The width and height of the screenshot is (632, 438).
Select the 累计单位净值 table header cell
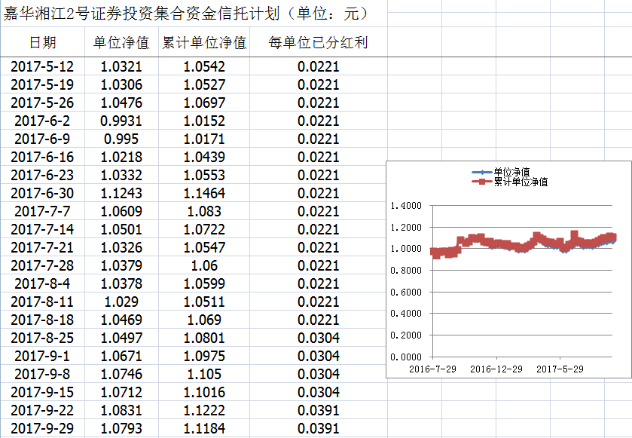[x=204, y=42]
